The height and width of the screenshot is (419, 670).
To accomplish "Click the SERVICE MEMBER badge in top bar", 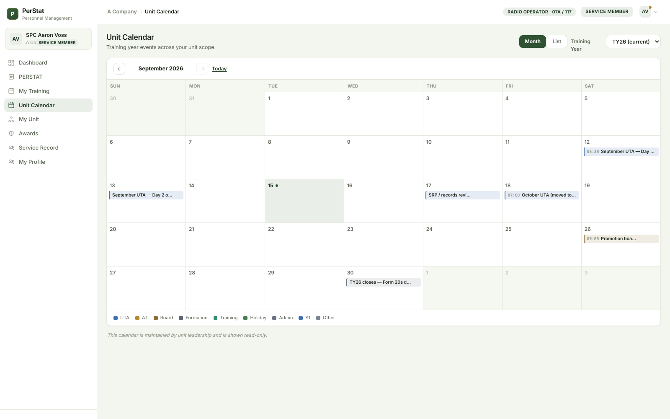I will pos(607,12).
